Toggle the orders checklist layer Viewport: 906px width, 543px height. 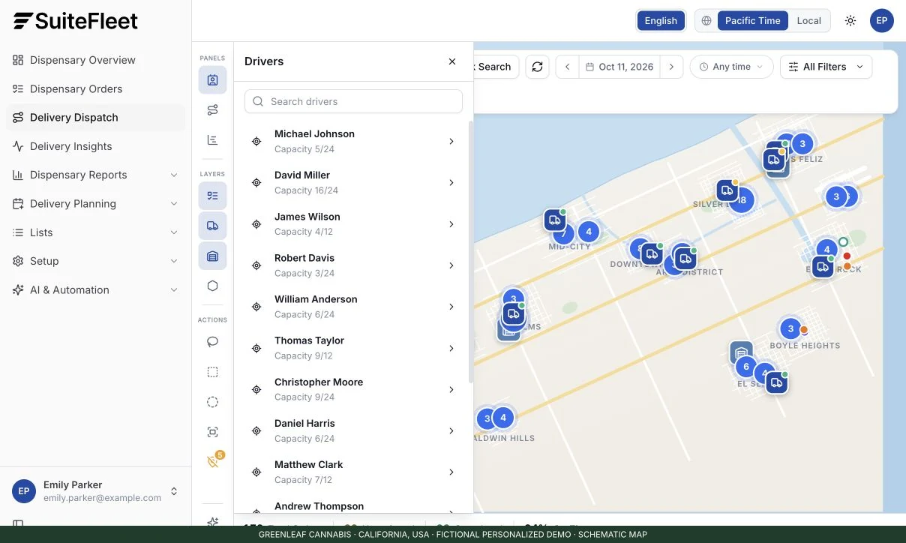(212, 196)
